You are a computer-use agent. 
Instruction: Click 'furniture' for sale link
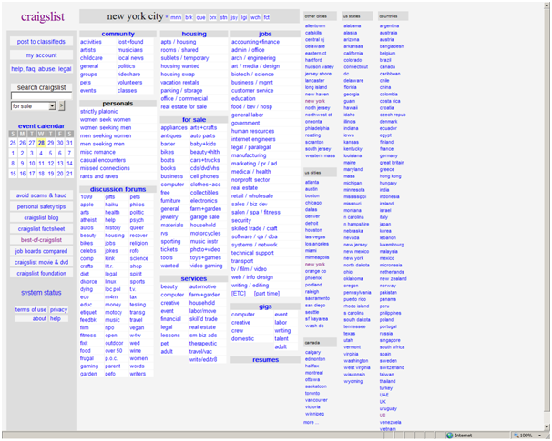[x=170, y=201]
